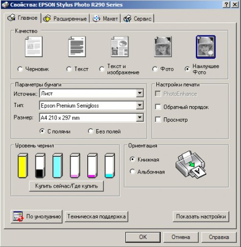Screen dimensions: 241x247
Task: Click the printer icon in title bar
Action: click(x=5, y=5)
